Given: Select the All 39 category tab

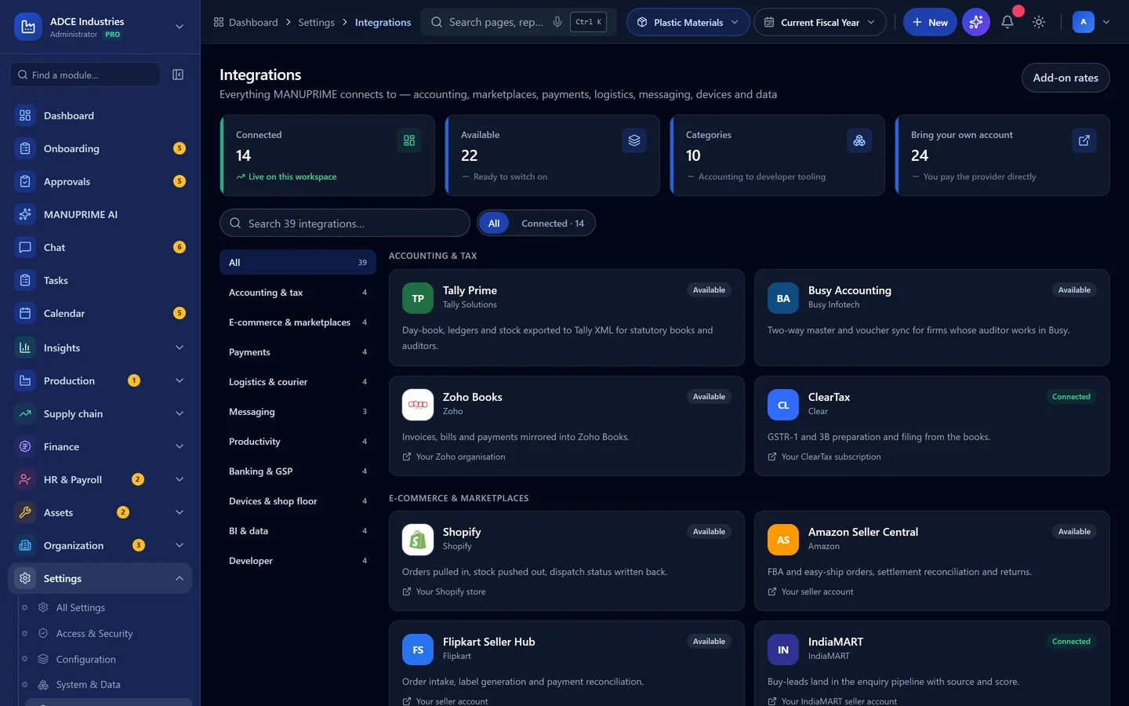Looking at the screenshot, I should tap(298, 262).
